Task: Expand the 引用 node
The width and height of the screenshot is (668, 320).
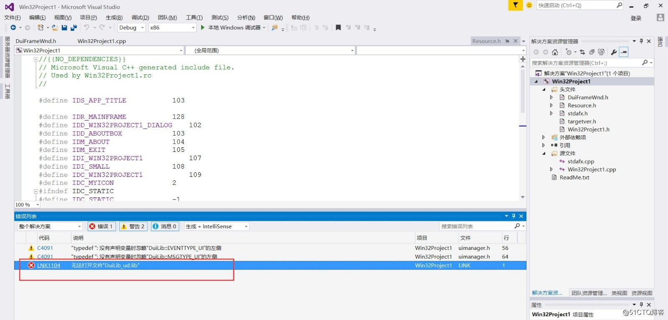Action: click(544, 145)
